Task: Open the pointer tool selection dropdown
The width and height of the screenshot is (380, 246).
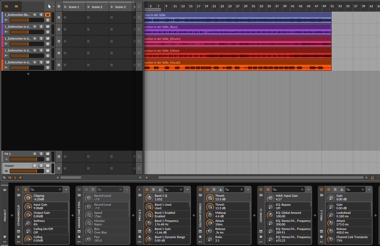Action: (53, 6)
